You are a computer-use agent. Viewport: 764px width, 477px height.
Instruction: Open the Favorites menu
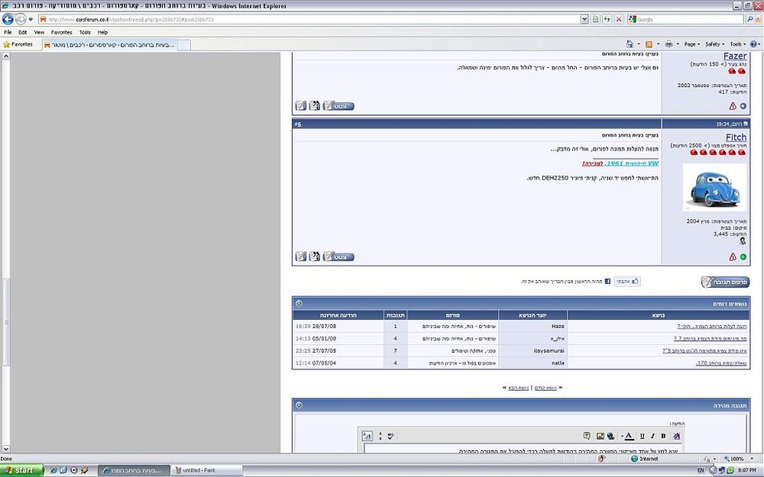[61, 32]
